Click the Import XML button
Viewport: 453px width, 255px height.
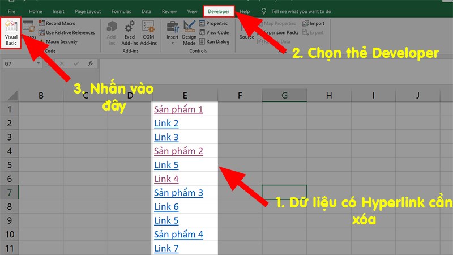pyautogui.click(x=313, y=24)
